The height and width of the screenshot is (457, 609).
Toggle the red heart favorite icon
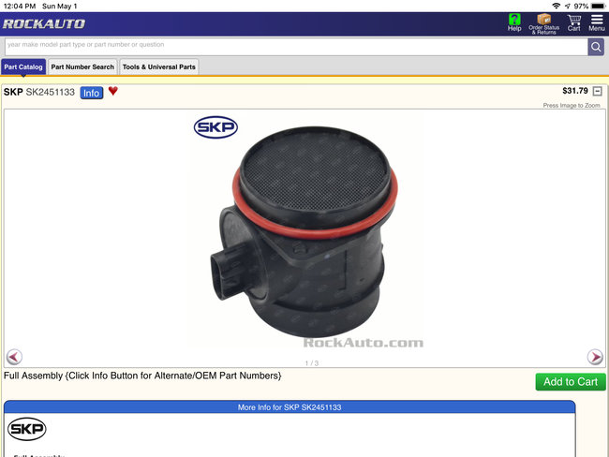point(113,91)
